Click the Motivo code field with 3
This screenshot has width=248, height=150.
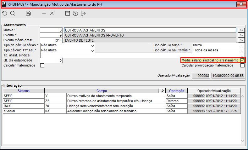(51, 30)
